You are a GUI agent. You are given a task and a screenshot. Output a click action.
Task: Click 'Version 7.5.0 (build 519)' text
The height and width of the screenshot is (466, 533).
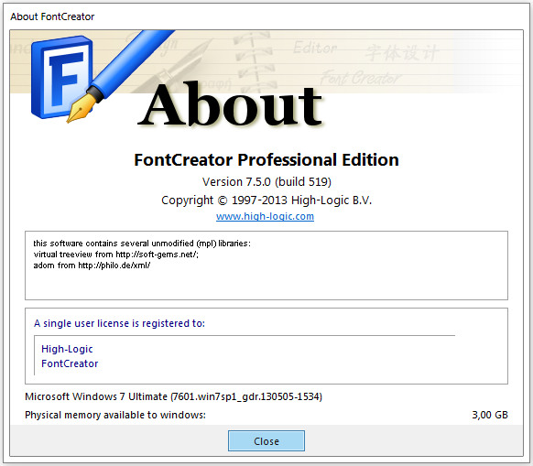point(266,182)
